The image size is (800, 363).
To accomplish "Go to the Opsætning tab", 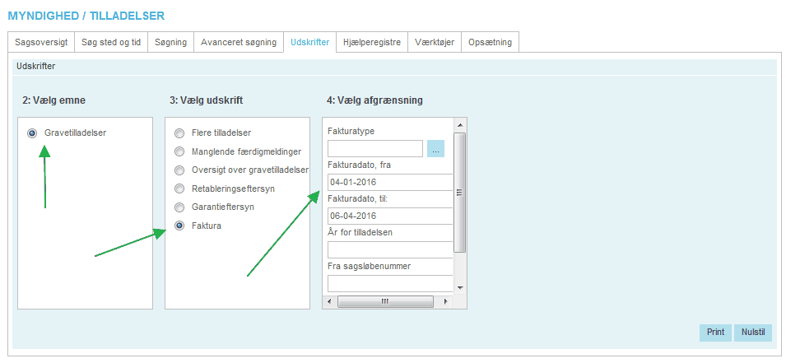I will pos(490,42).
